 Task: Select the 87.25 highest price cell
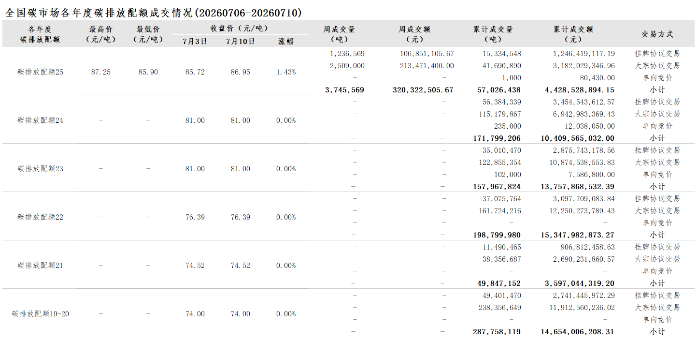pyautogui.click(x=100, y=72)
